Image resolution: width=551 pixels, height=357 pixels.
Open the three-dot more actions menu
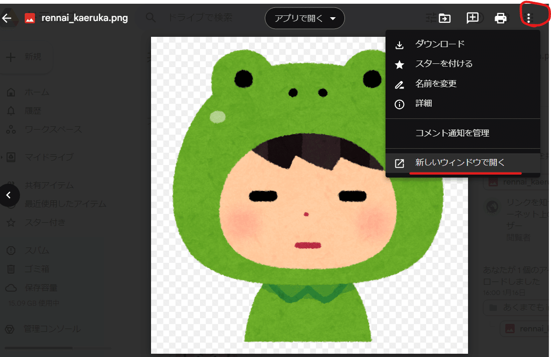click(529, 18)
